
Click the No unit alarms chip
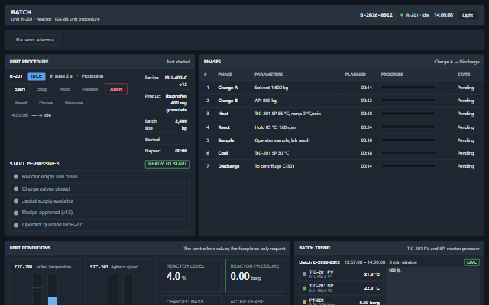tap(35, 40)
